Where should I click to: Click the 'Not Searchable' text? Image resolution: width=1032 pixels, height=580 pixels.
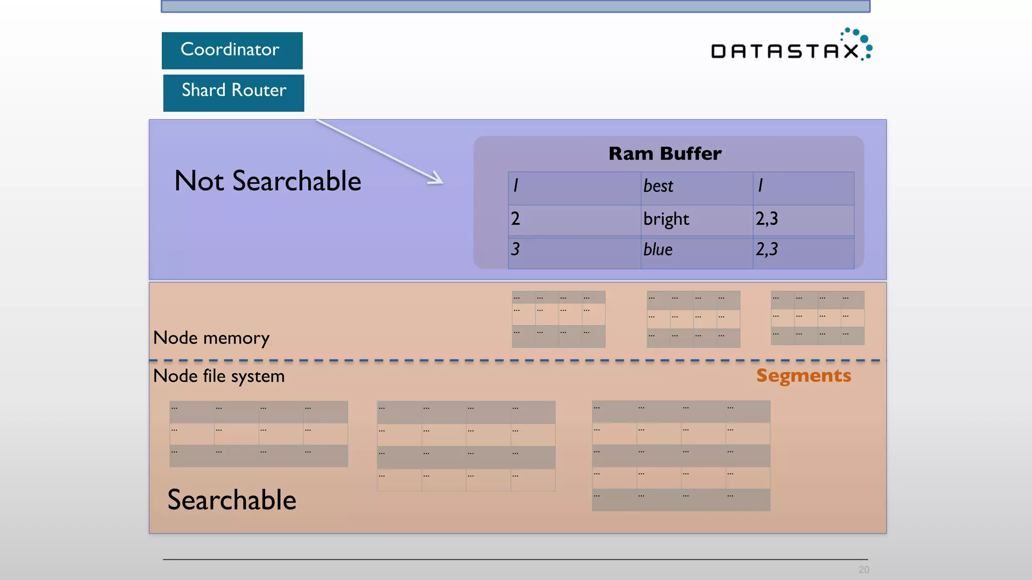(268, 181)
